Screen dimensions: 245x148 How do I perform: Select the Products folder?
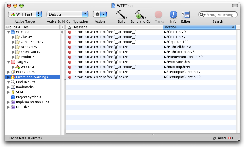click(x=17, y=57)
